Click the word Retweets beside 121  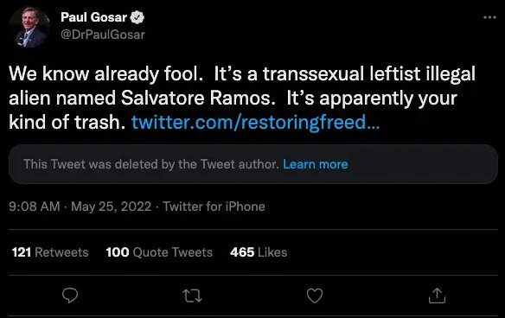point(61,252)
